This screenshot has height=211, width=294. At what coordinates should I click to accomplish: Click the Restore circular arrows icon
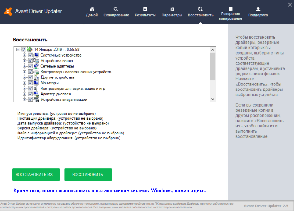tap(201, 9)
